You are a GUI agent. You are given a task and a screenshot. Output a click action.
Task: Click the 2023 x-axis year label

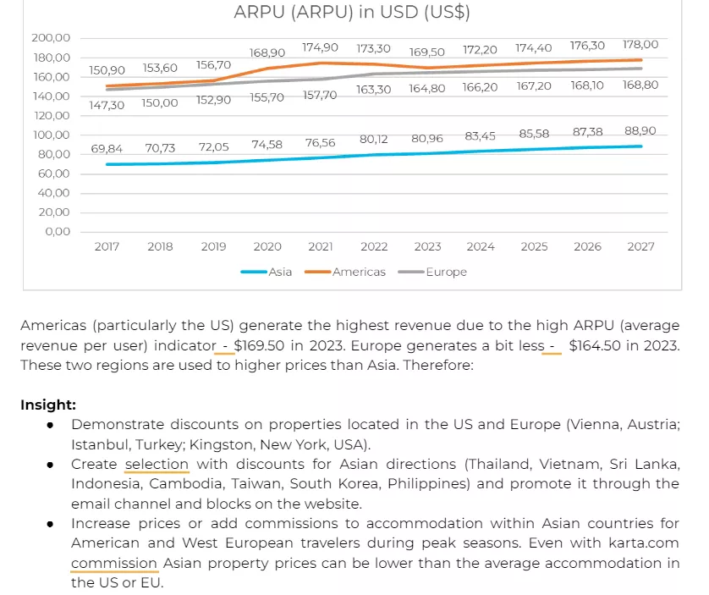coord(427,246)
